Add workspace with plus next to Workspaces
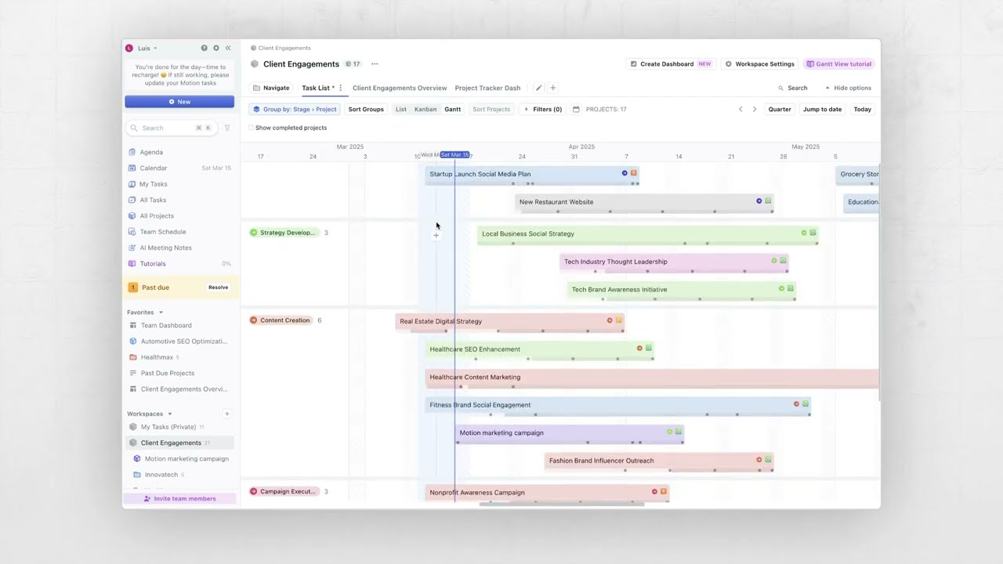Screen dimensions: 1003x564 point(227,414)
